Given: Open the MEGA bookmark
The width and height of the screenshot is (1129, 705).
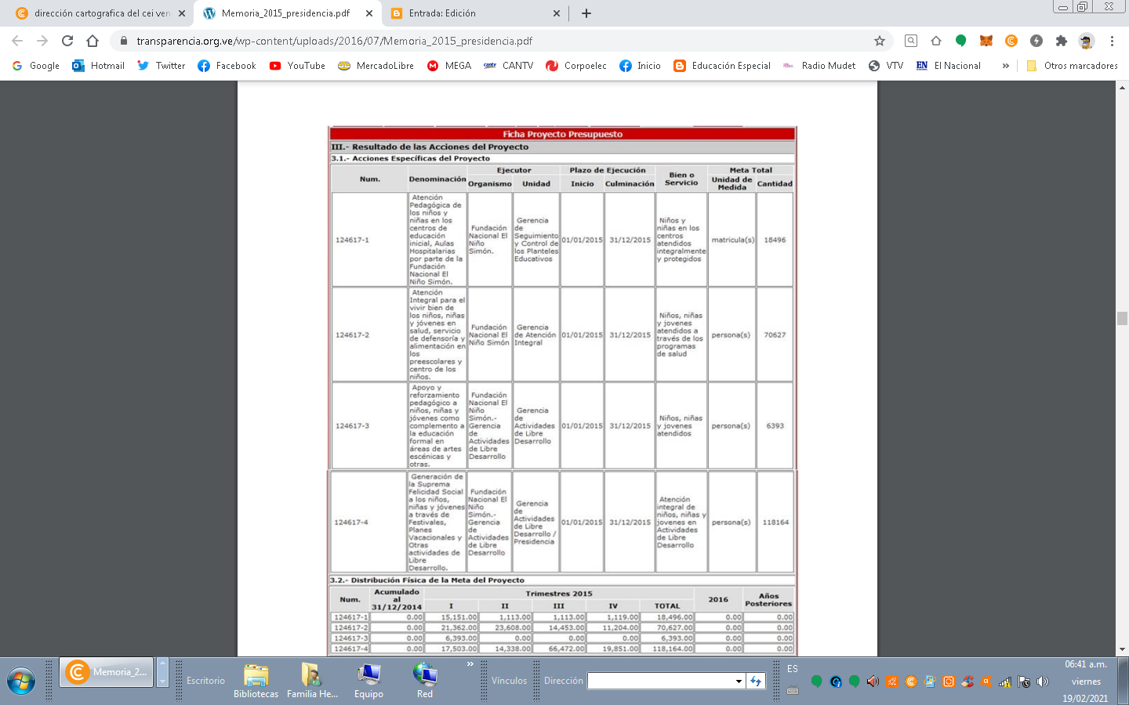Looking at the screenshot, I should click(449, 66).
